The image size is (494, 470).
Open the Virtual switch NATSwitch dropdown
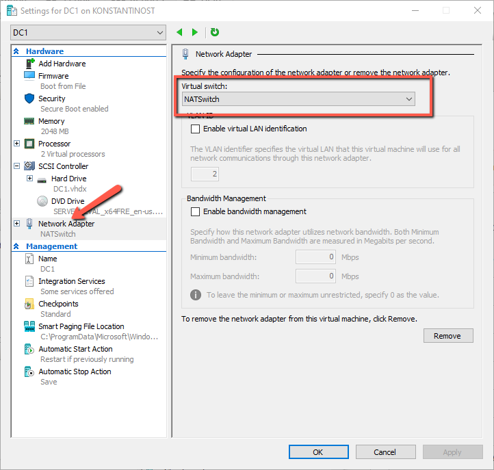[x=298, y=99]
